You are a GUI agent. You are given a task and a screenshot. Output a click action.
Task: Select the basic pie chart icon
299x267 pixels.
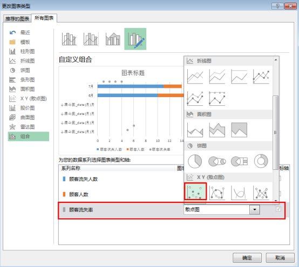pos(195,161)
